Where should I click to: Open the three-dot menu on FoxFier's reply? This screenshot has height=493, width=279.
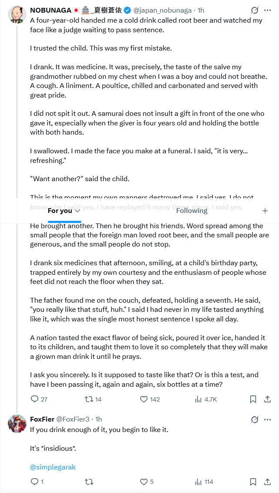pyautogui.click(x=267, y=420)
